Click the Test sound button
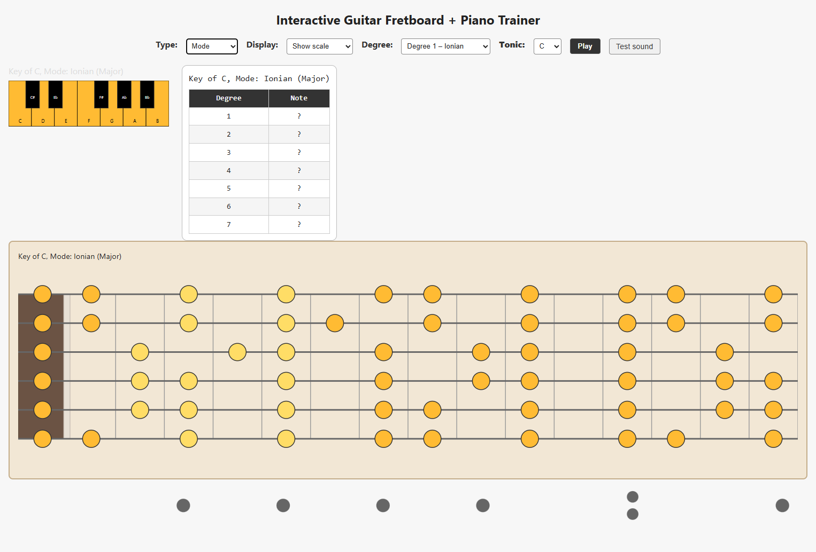 [635, 46]
